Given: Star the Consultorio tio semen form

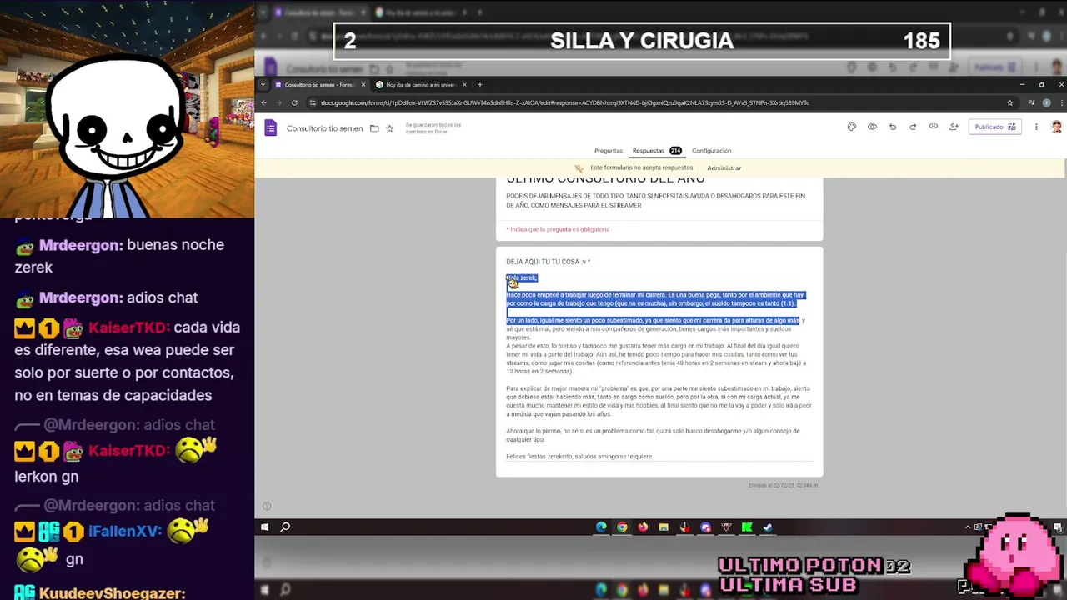Looking at the screenshot, I should (389, 128).
